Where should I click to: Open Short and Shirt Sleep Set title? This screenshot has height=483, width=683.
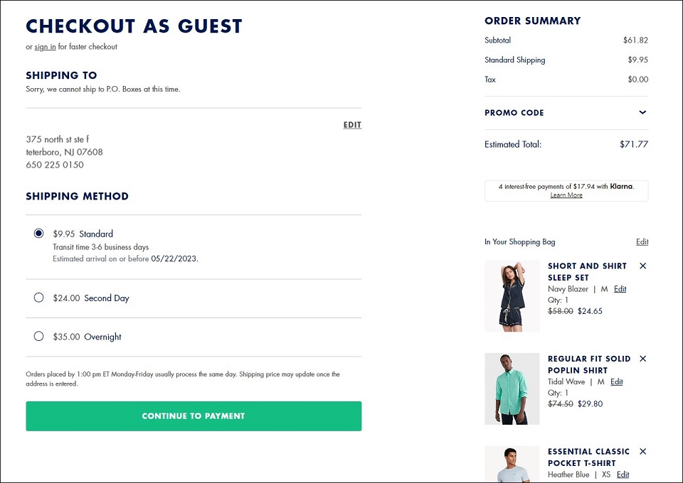click(587, 272)
